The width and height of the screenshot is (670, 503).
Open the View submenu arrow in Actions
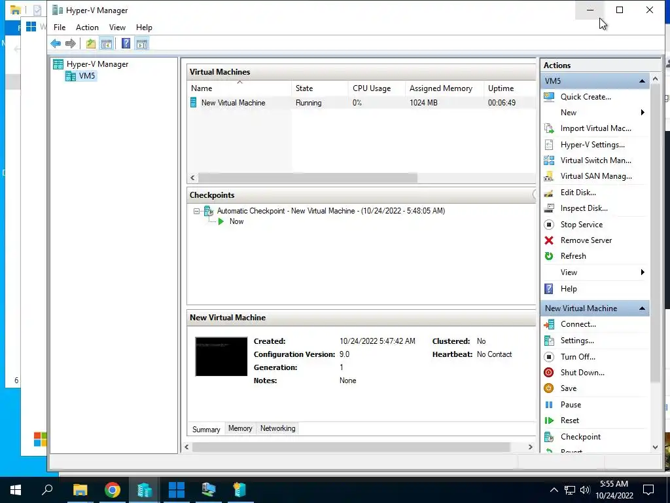pyautogui.click(x=643, y=272)
